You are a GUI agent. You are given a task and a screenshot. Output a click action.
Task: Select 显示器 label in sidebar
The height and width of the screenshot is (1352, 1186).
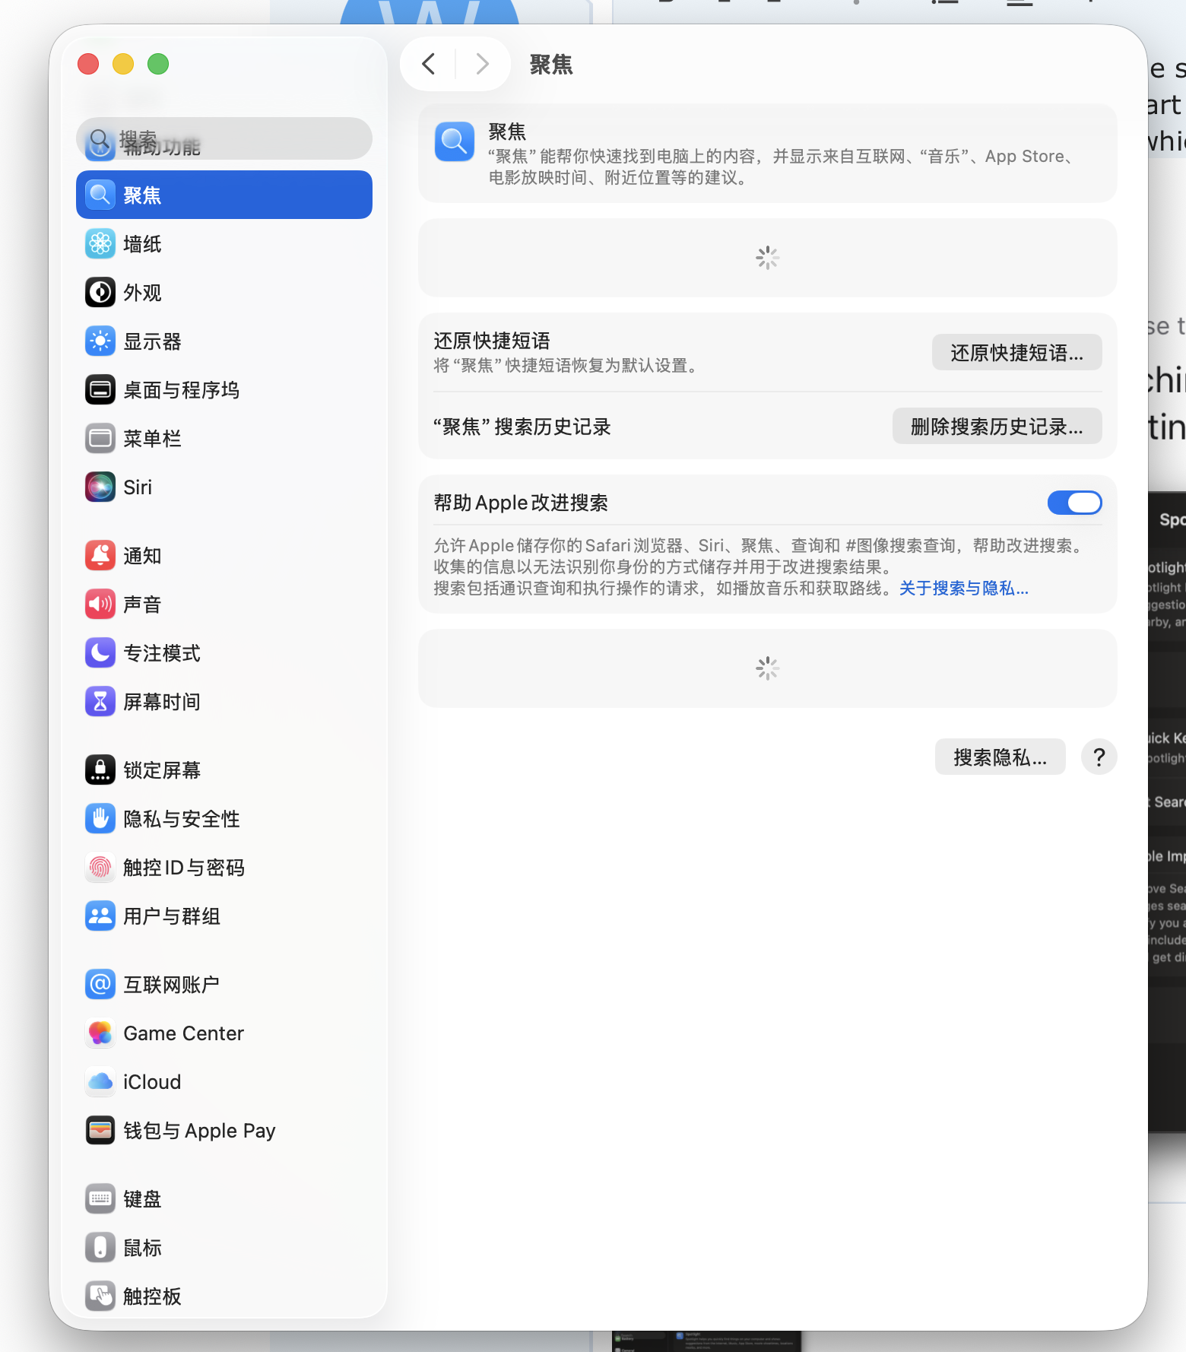pyautogui.click(x=153, y=341)
